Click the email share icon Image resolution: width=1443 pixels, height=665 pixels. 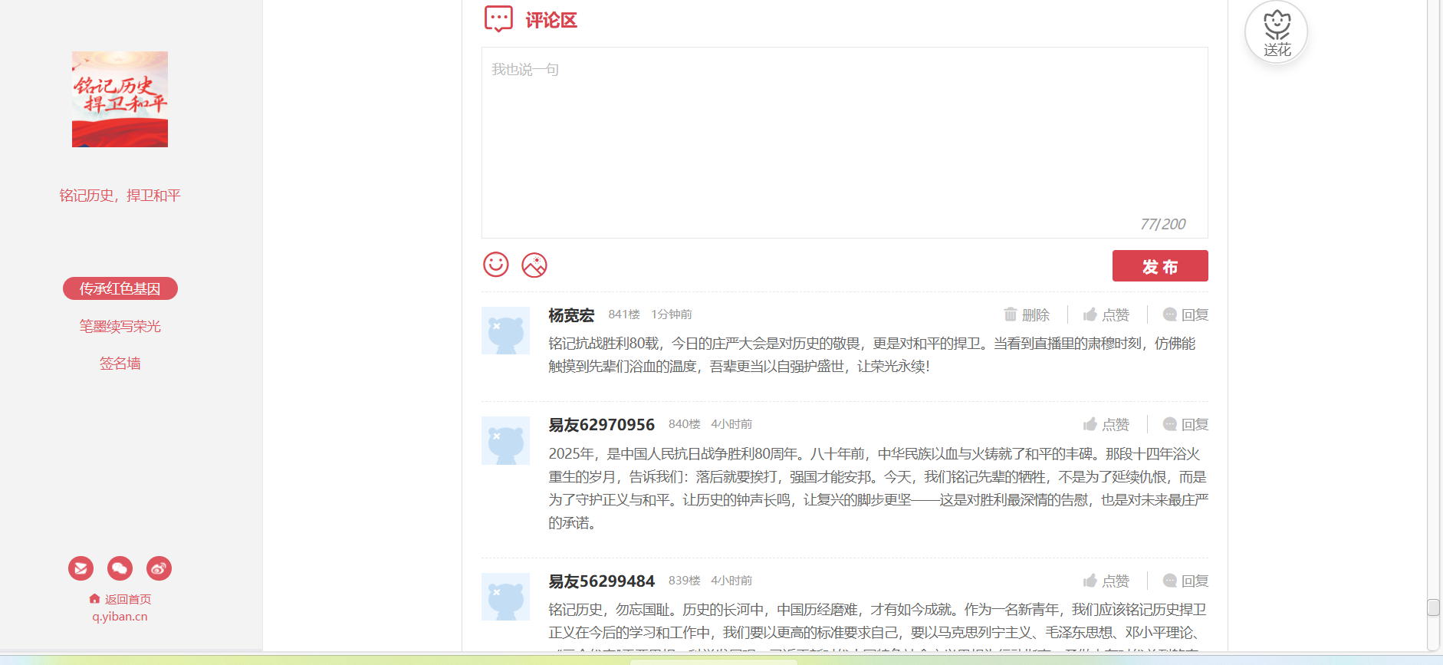[x=81, y=568]
